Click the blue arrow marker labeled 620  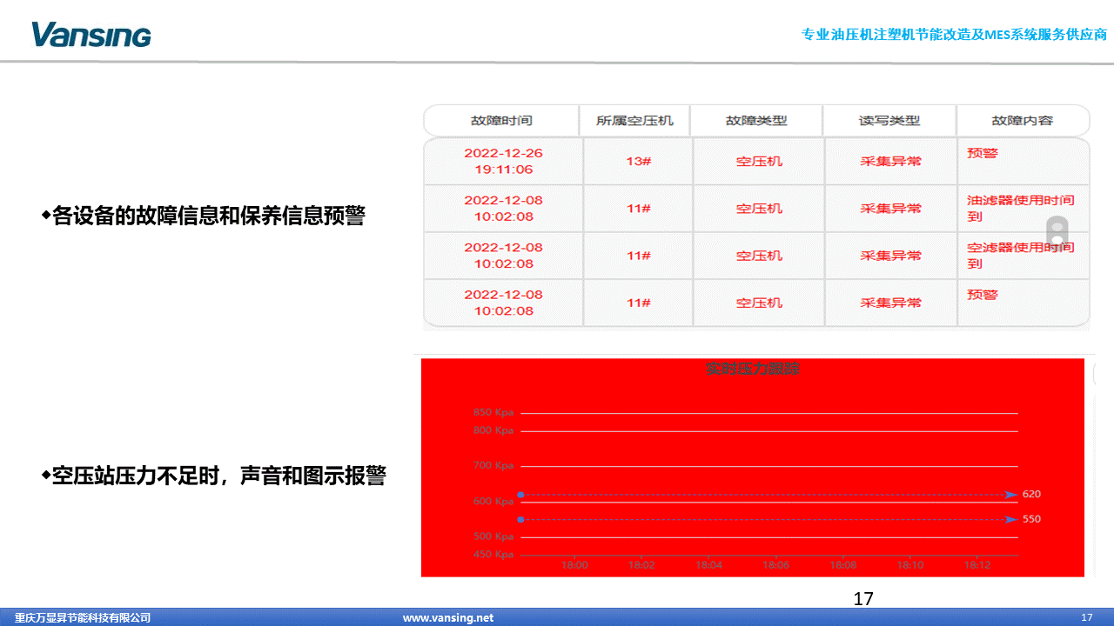1010,494
